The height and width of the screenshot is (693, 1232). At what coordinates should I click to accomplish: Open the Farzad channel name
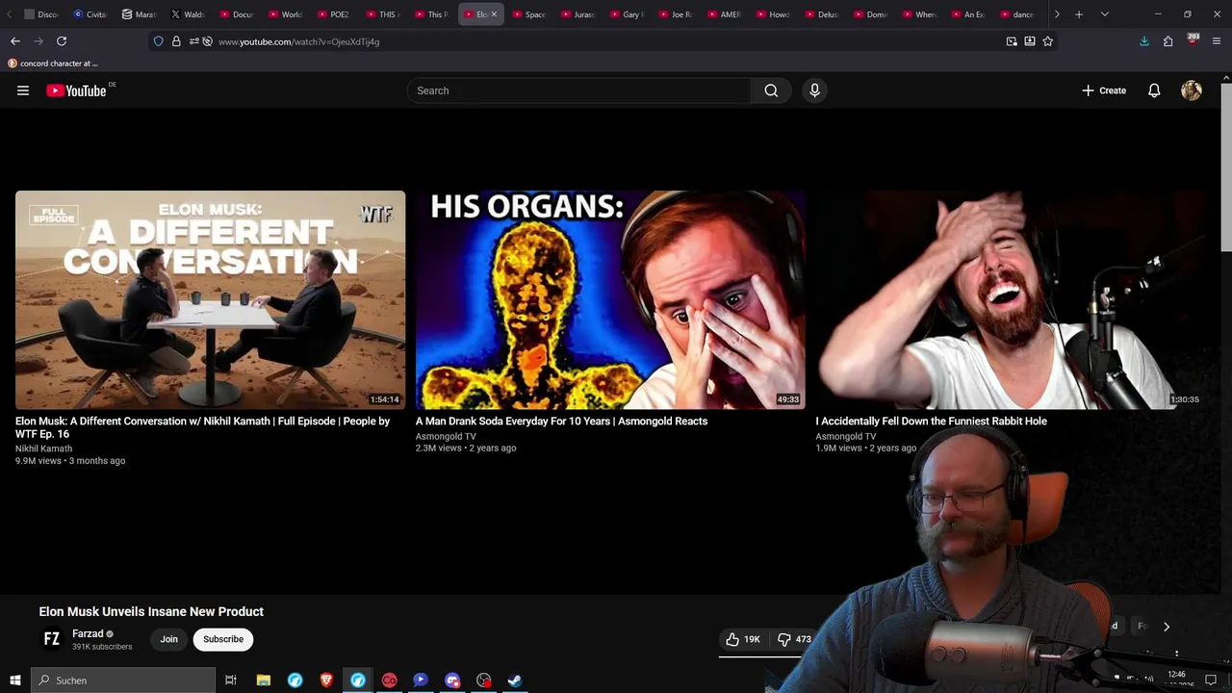click(x=88, y=633)
